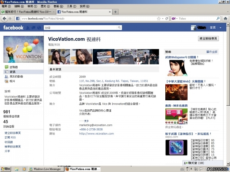
Task: Open first photo of woman
Action: [x=59, y=57]
